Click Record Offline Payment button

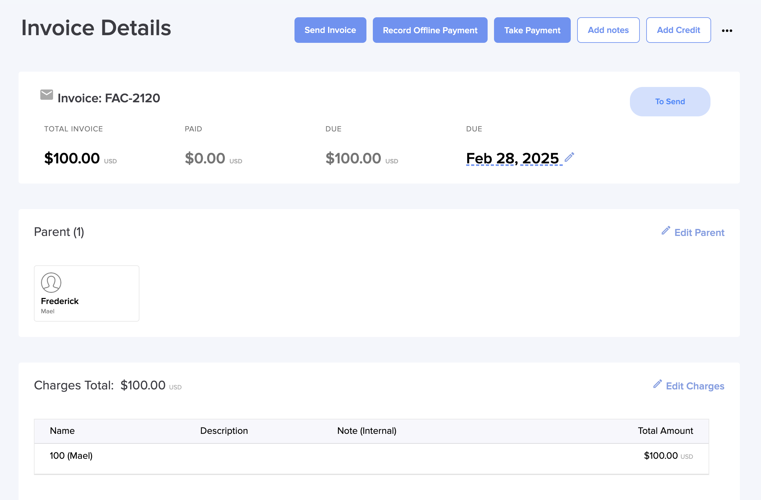[430, 30]
